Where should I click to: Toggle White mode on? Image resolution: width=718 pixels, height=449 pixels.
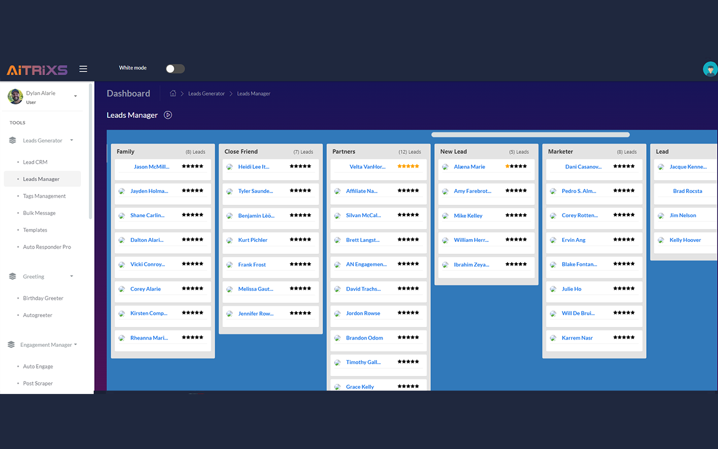coord(174,68)
